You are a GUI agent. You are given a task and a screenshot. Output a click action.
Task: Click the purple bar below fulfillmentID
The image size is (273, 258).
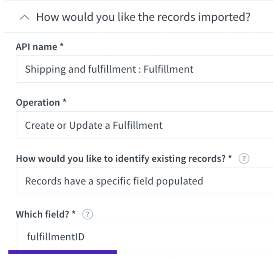(x=63, y=252)
